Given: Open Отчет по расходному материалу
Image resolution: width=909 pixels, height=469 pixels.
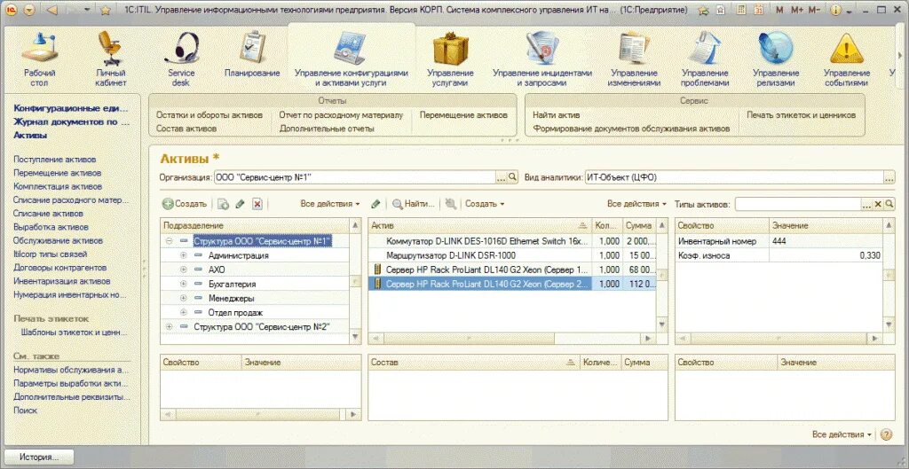Looking at the screenshot, I should click(341, 115).
